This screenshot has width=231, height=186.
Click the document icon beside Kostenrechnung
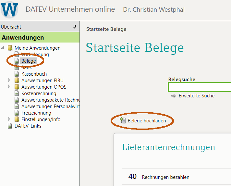tap(17, 93)
